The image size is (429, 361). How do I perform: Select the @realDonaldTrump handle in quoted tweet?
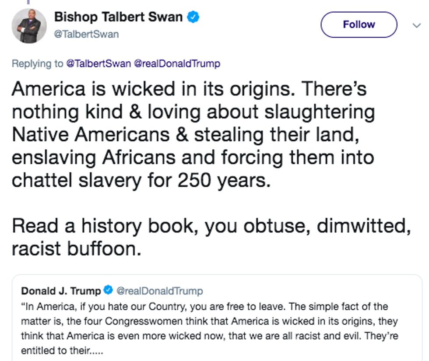pos(159,291)
